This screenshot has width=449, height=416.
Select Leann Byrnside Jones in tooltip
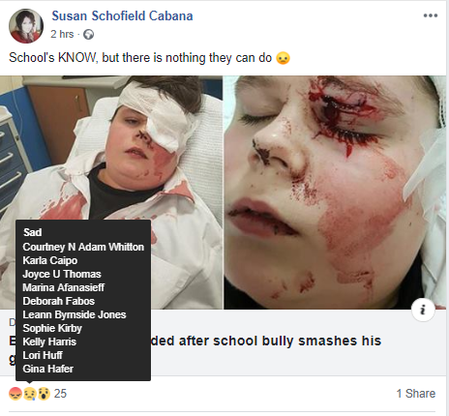pos(75,314)
